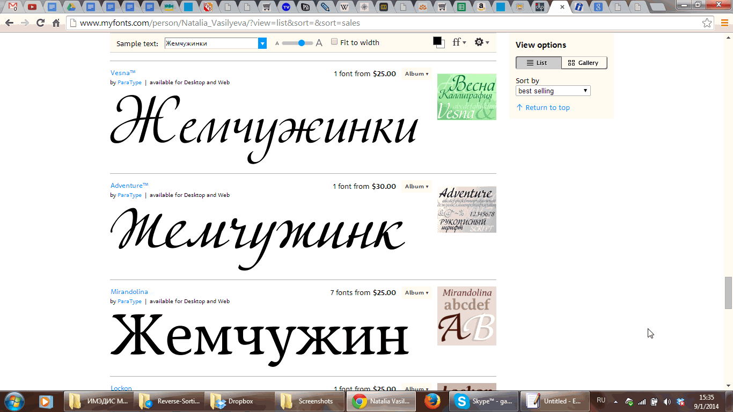Expand the Album menu for Vesna
Screen dimensions: 733x412
pyautogui.click(x=416, y=74)
